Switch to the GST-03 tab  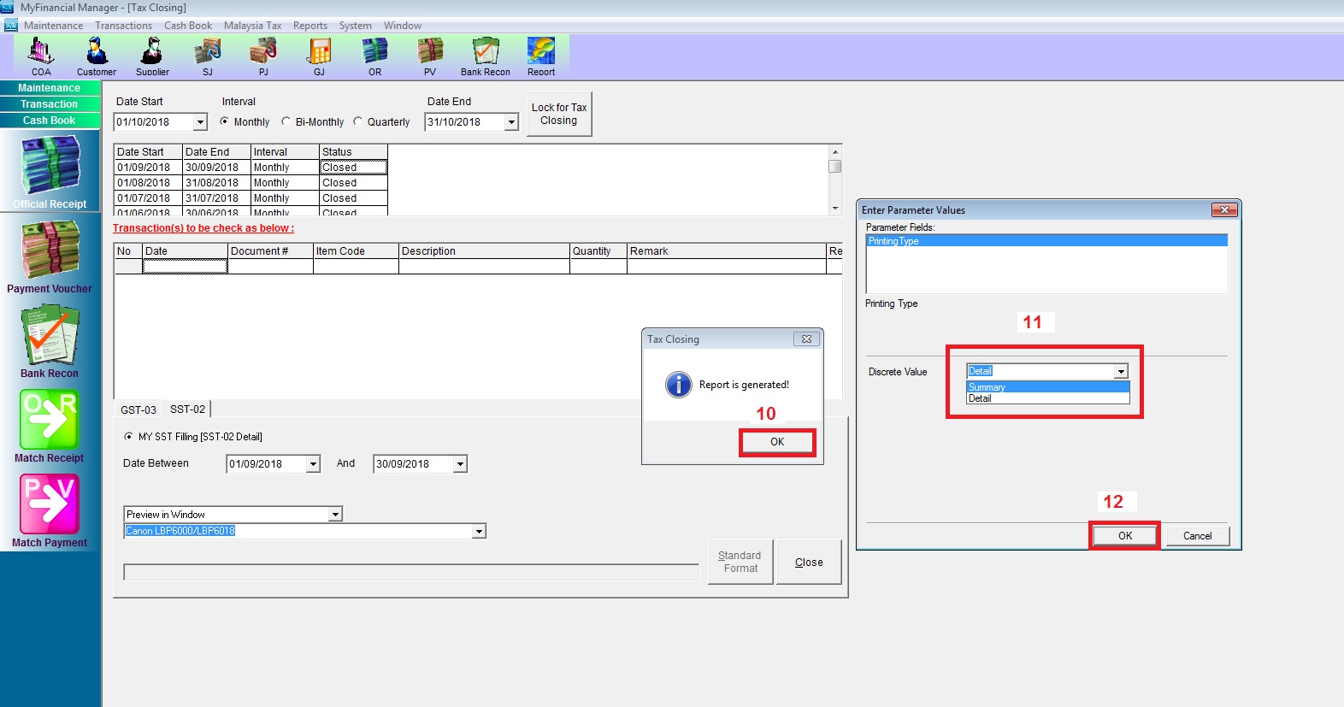pos(138,409)
